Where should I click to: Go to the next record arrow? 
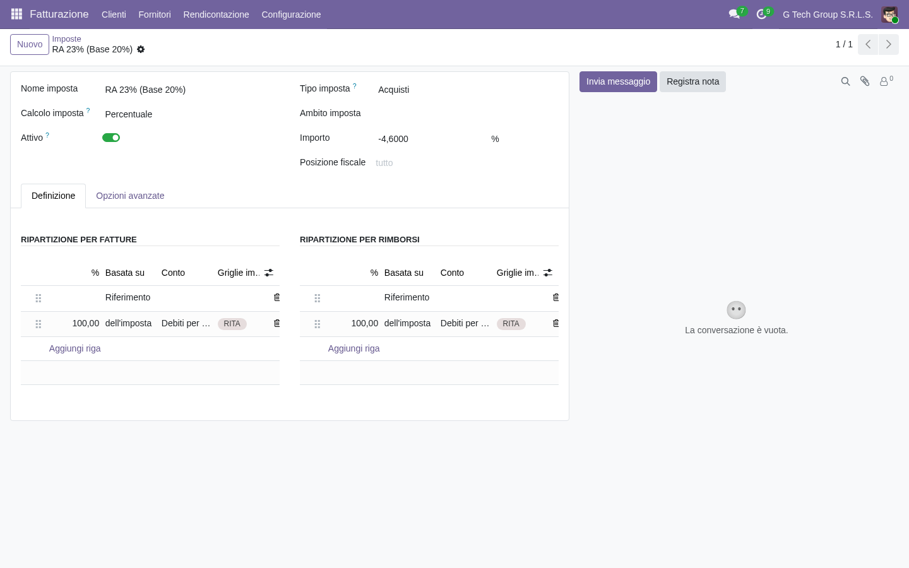(889, 44)
